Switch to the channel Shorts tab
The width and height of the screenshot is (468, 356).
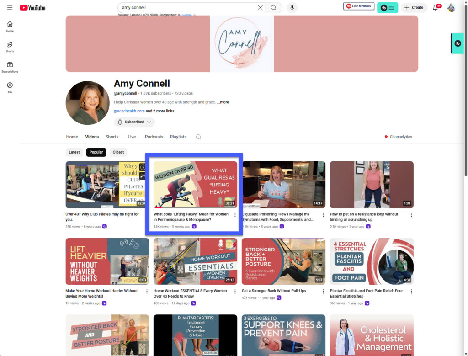112,137
